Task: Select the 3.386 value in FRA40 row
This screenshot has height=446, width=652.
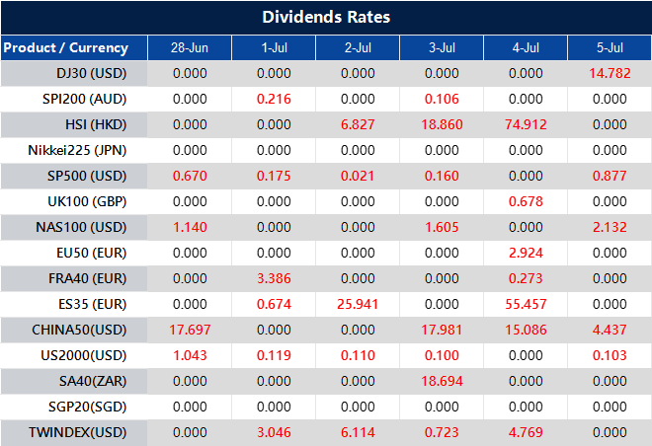Action: coord(274,278)
